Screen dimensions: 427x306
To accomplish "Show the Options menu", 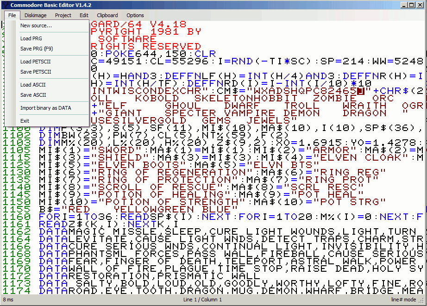I will coord(135,15).
